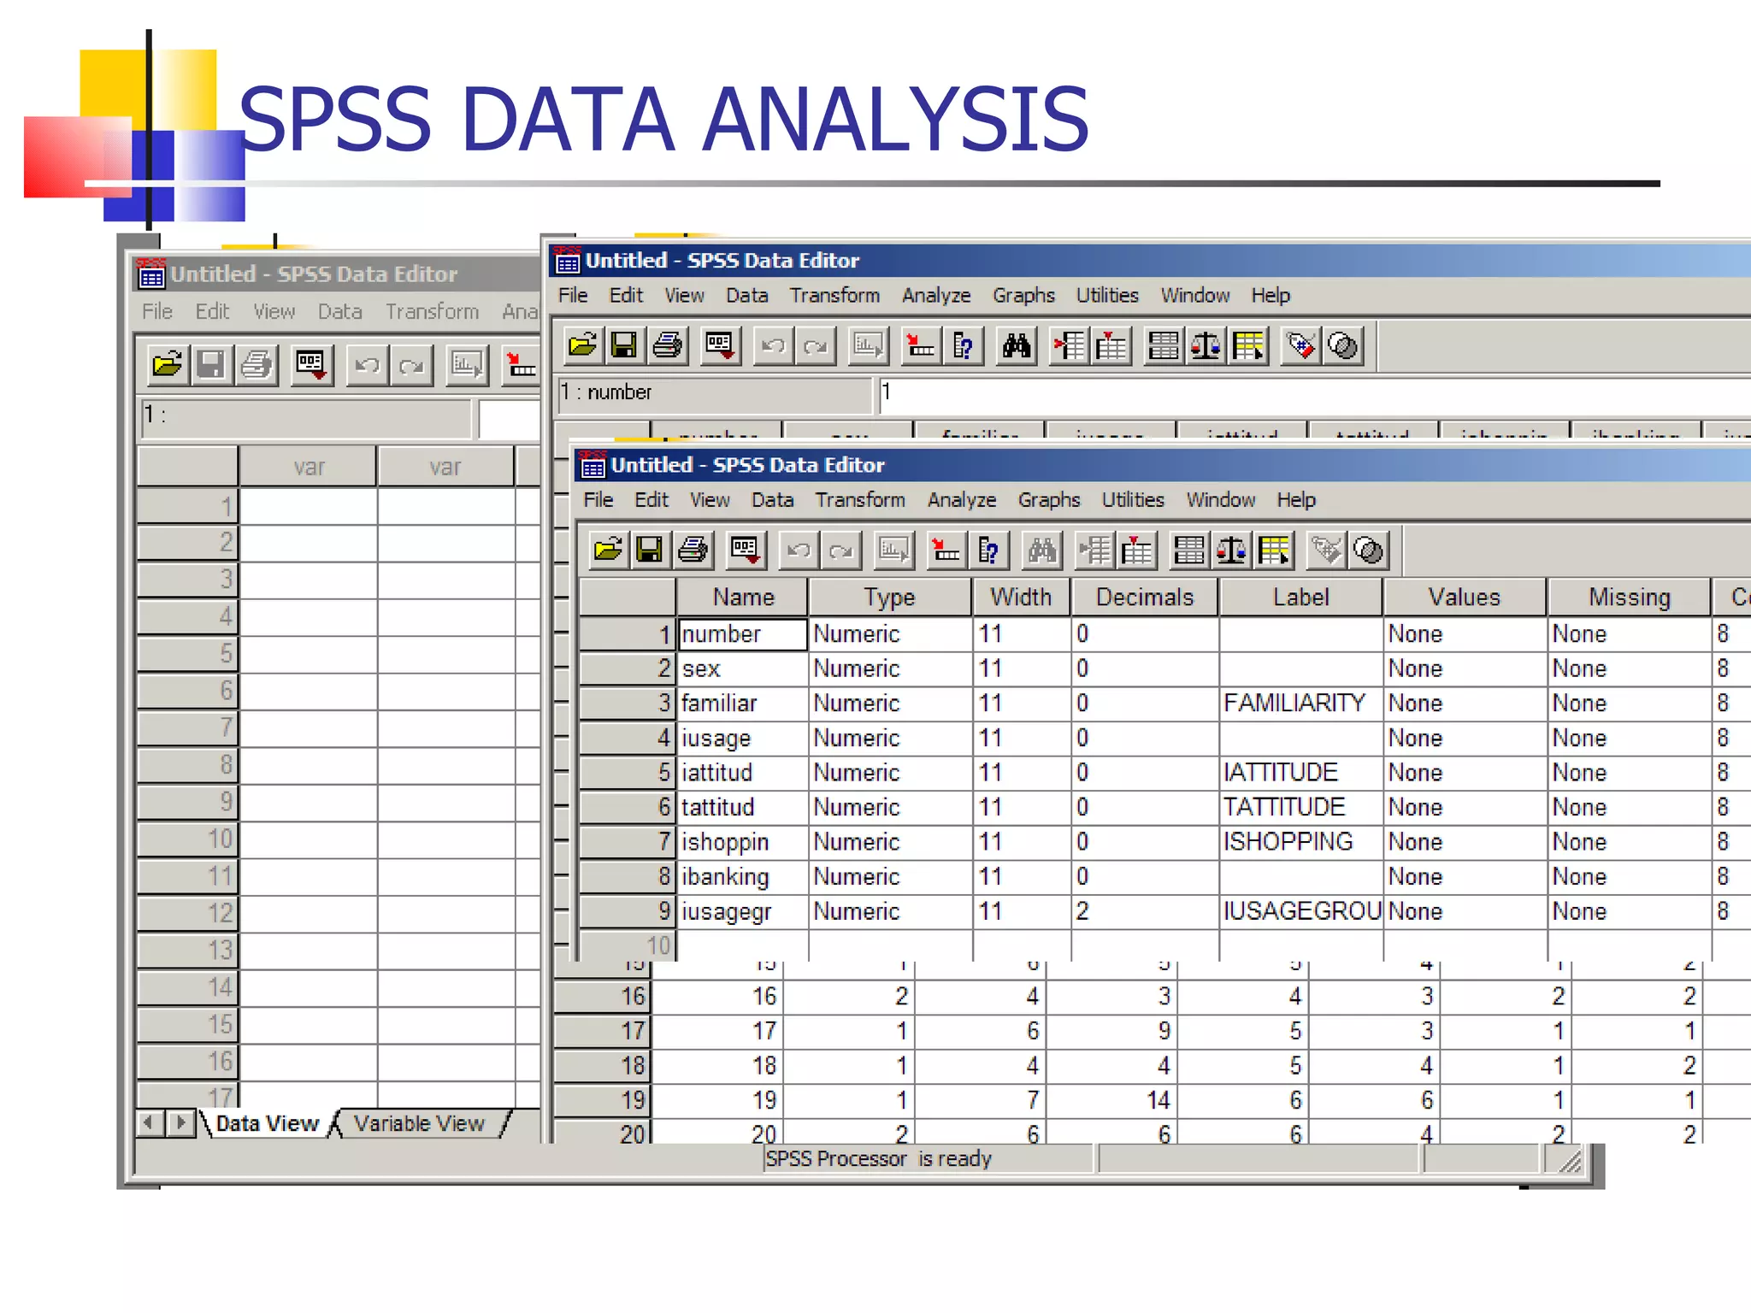The width and height of the screenshot is (1751, 1313).
Task: Select 'number' variable name cell
Action: 743,634
